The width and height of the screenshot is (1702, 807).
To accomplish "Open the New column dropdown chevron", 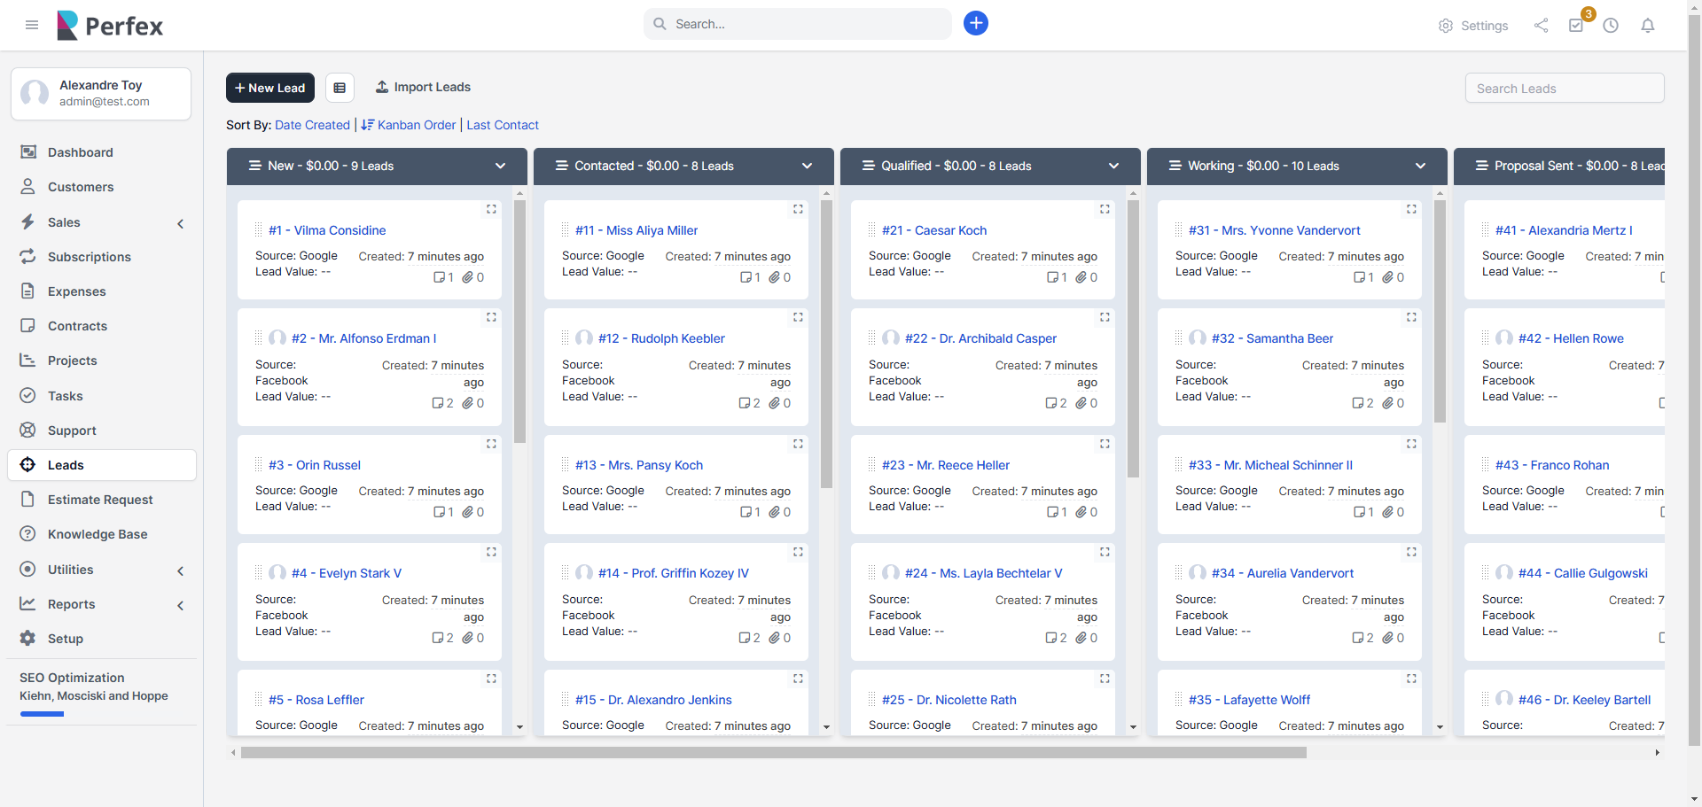I will click(500, 166).
